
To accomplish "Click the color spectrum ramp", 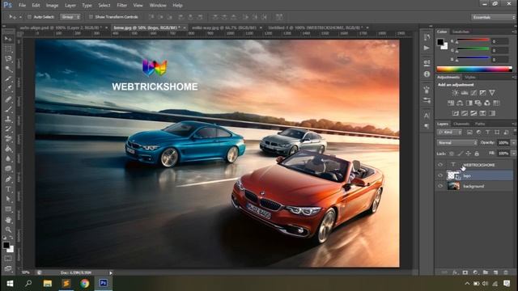I will click(x=474, y=69).
